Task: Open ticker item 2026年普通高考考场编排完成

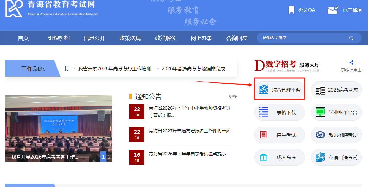Action: tap(193, 69)
